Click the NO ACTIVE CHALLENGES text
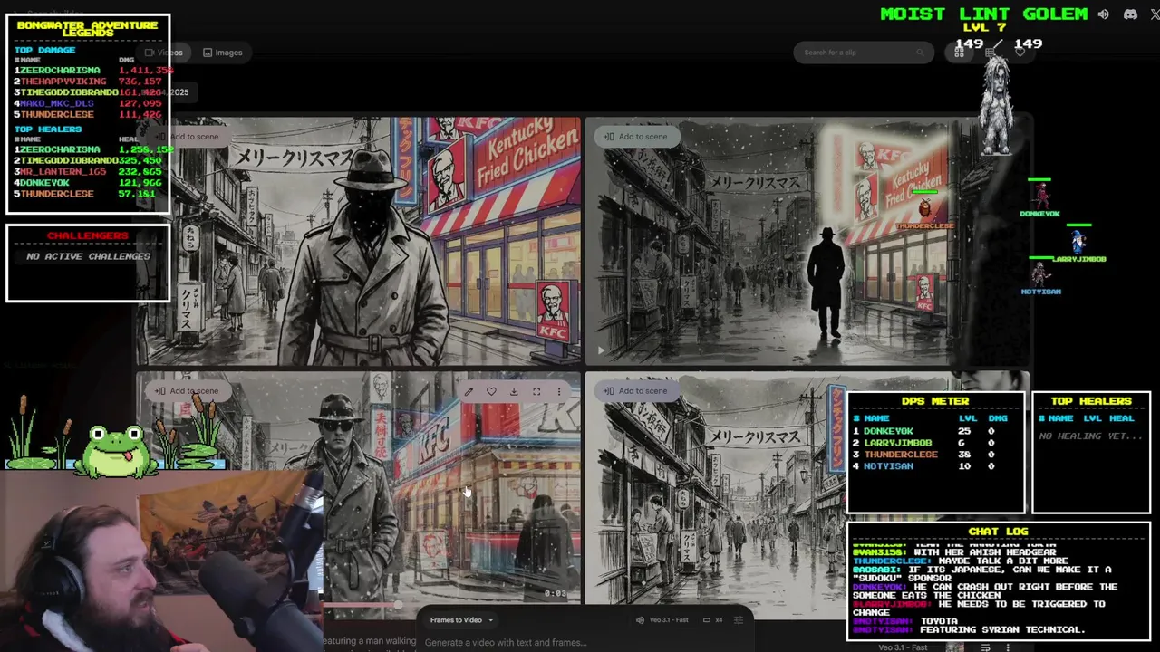 point(88,256)
